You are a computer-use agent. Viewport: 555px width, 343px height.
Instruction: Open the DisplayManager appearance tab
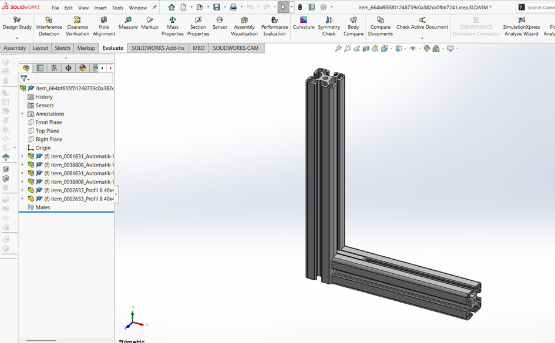tap(82, 68)
